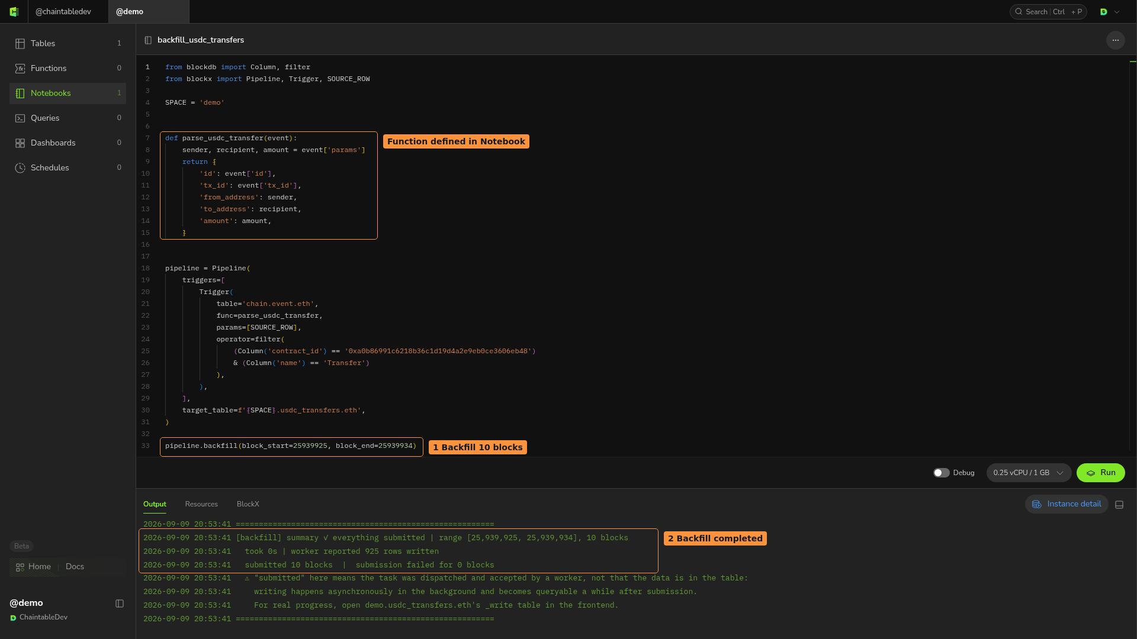The image size is (1137, 639).
Task: Open the BlockX tab
Action: (248, 504)
